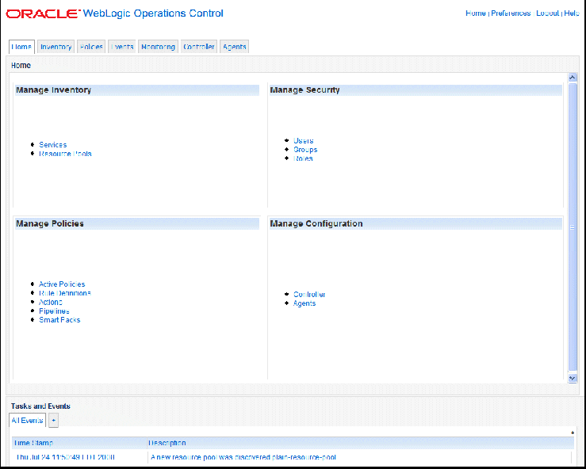Open Services under Manage Inventory
The height and width of the screenshot is (469, 586).
click(x=52, y=145)
